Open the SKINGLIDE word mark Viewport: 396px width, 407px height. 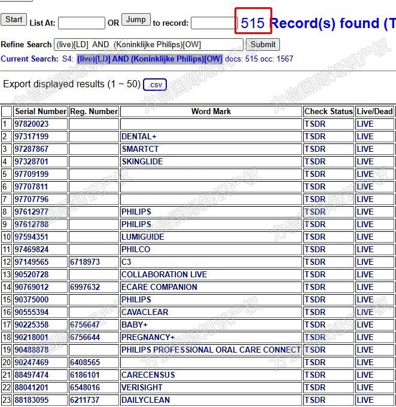point(142,162)
